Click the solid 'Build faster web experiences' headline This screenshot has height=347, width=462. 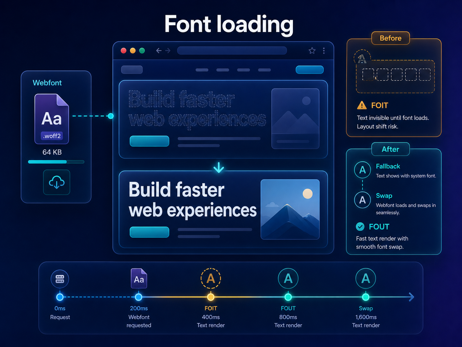point(192,200)
